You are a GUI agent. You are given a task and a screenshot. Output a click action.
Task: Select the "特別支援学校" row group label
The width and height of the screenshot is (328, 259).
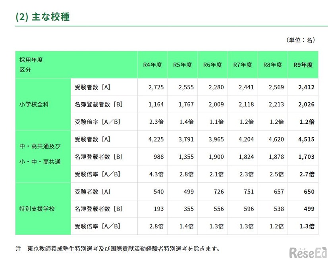(x=37, y=209)
